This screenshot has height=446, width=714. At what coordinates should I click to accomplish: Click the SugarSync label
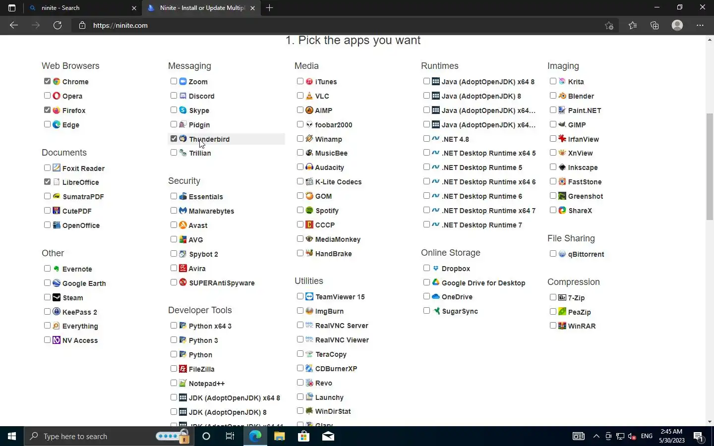(x=460, y=311)
